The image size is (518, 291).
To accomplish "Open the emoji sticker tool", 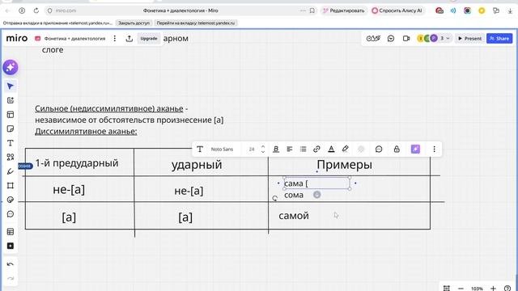I will pyautogui.click(x=11, y=200).
